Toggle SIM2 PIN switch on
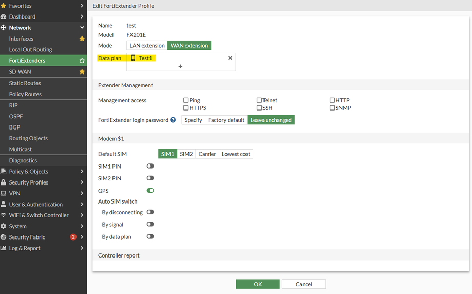The width and height of the screenshot is (472, 294). pos(150,178)
